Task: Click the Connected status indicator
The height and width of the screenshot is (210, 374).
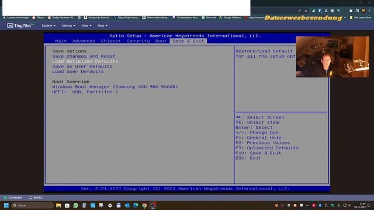Action: point(13,198)
